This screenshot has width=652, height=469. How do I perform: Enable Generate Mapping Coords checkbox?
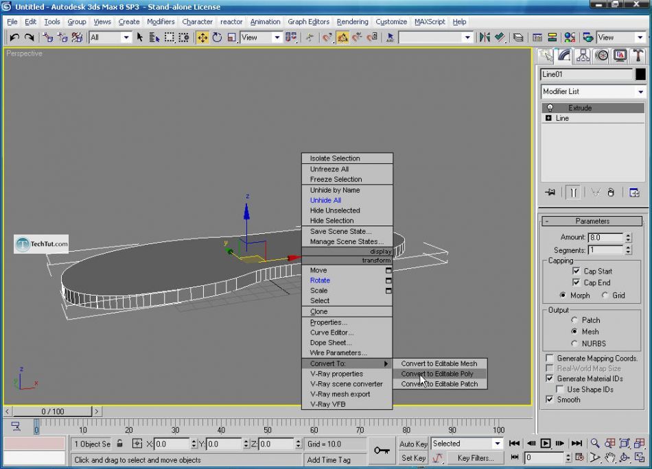point(549,358)
